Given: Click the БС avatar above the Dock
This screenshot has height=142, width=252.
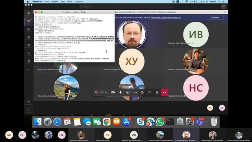Looking at the screenshot, I should point(222,108).
